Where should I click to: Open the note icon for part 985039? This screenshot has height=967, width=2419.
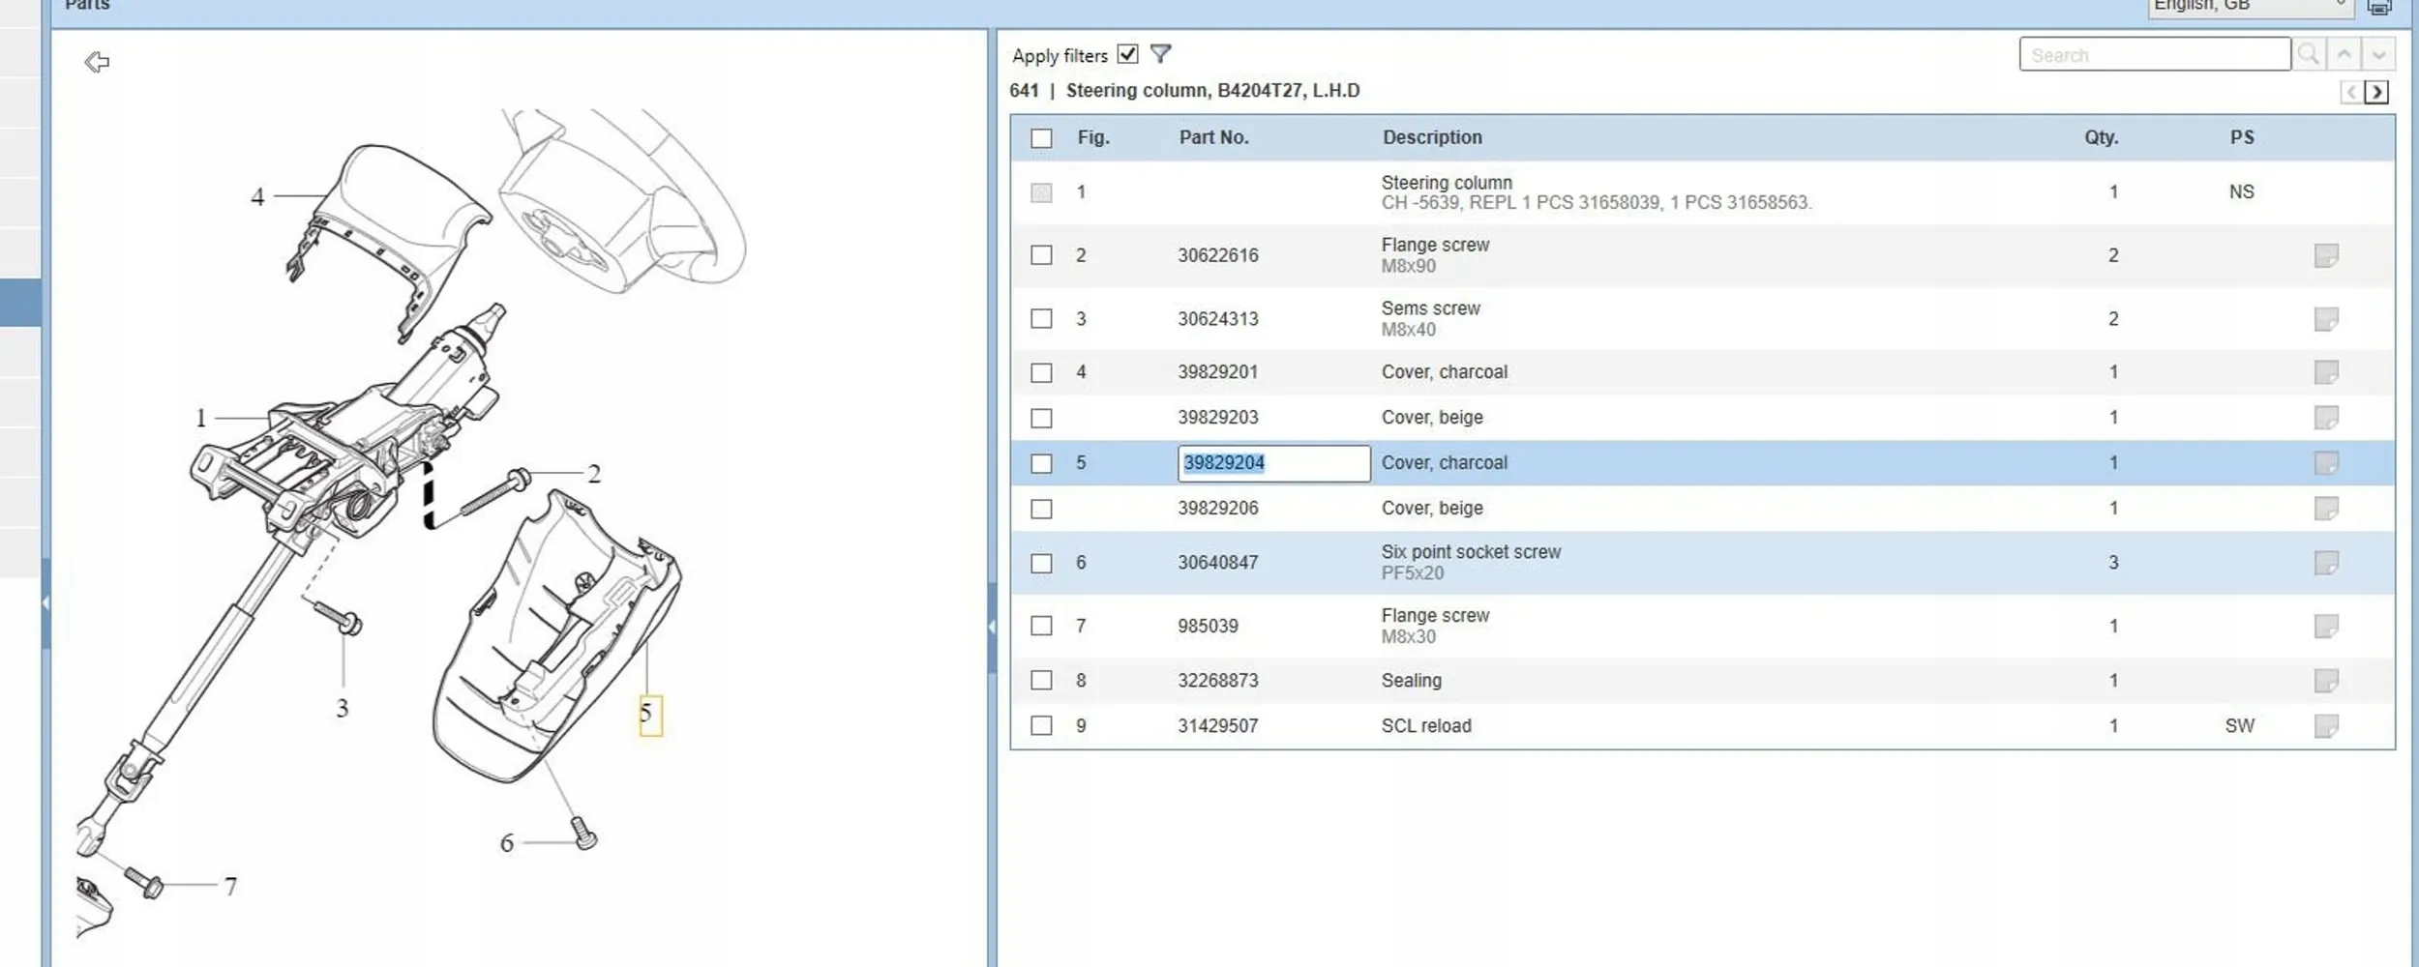[2326, 627]
